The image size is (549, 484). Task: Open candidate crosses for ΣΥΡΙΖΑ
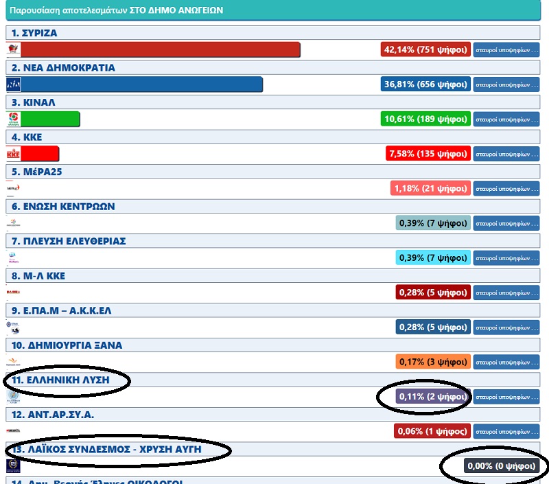point(506,49)
